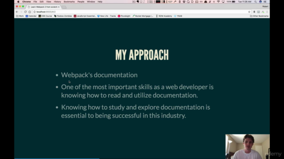Screen dimensions: 284x159
Task: Click the Wi-Fi status icon
Action: (x=218, y=2)
